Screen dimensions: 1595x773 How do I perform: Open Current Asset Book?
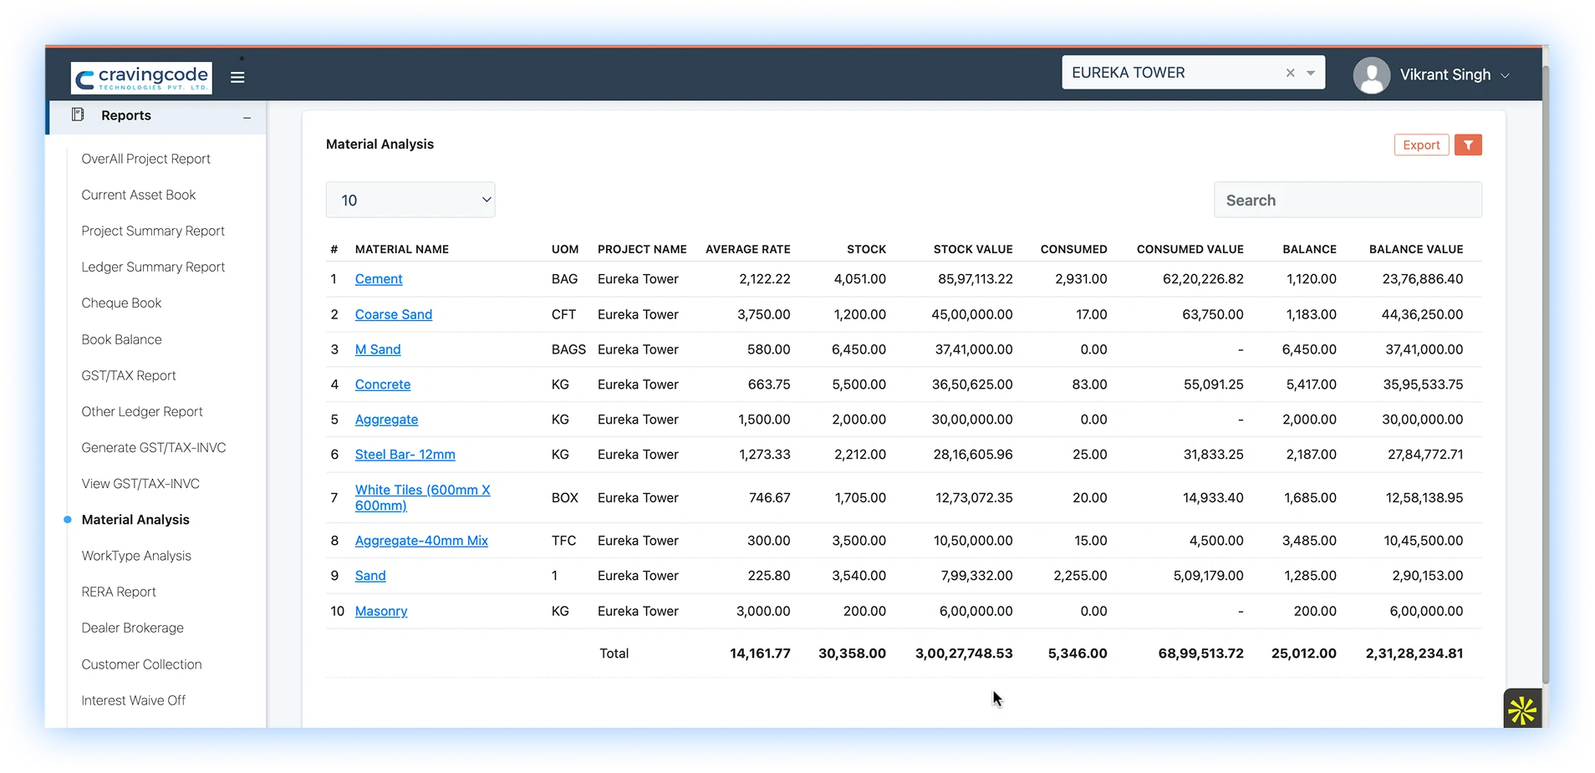tap(139, 195)
